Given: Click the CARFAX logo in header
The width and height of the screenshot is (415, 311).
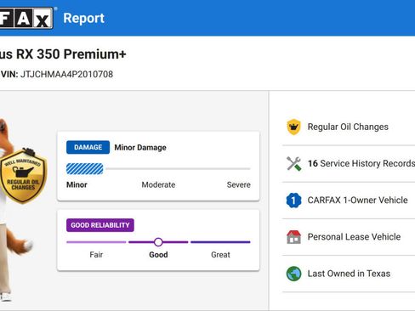Looking at the screenshot, I should coord(26,18).
